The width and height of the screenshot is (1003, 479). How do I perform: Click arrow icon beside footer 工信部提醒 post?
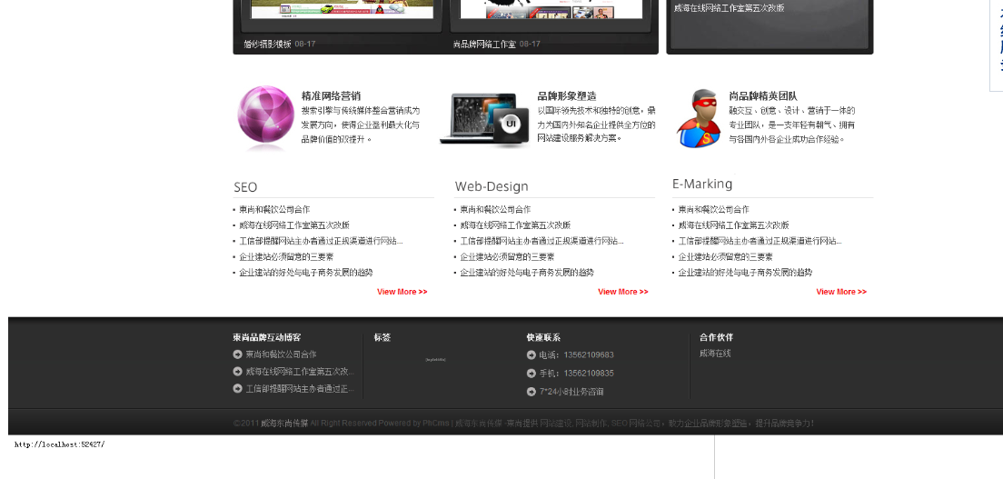click(x=238, y=389)
